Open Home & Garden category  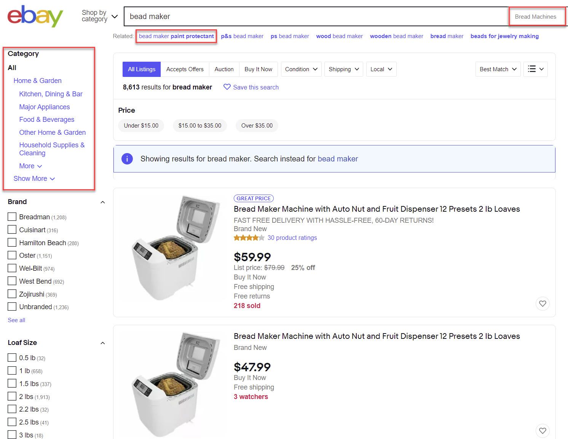click(x=37, y=81)
